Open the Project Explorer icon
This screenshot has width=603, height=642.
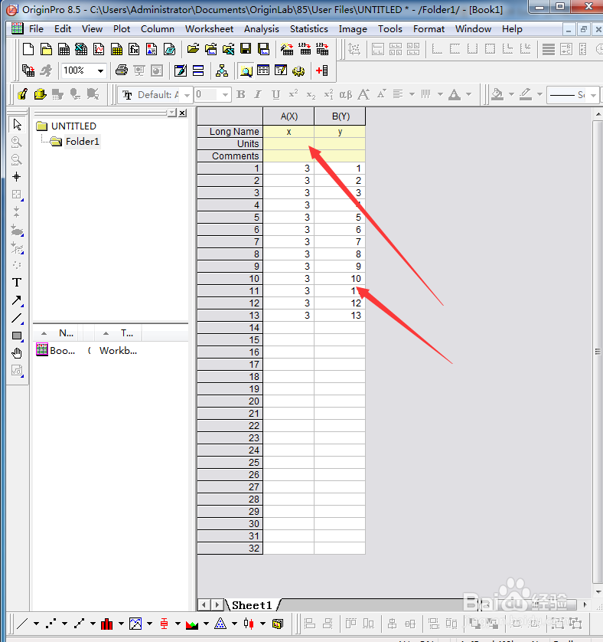(246, 70)
